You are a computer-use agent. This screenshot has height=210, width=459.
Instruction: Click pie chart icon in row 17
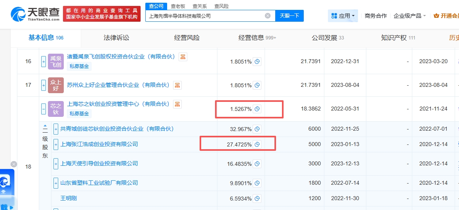(257, 85)
